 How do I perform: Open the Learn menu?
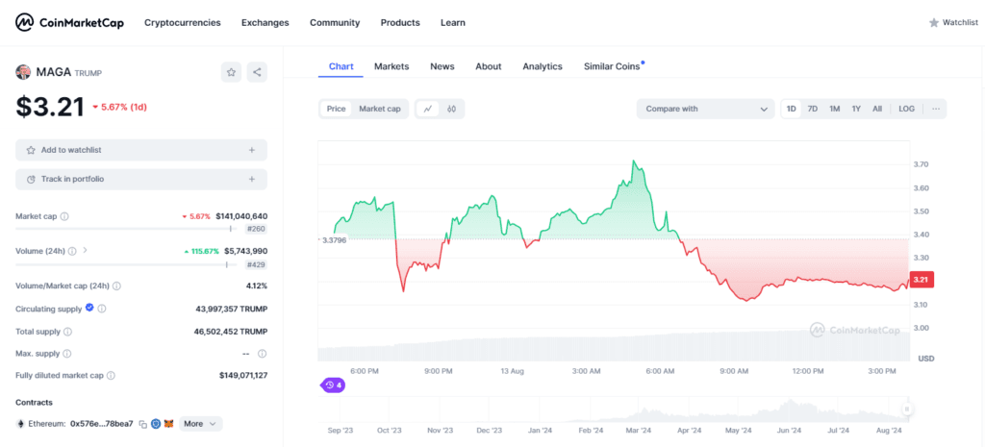tap(453, 23)
